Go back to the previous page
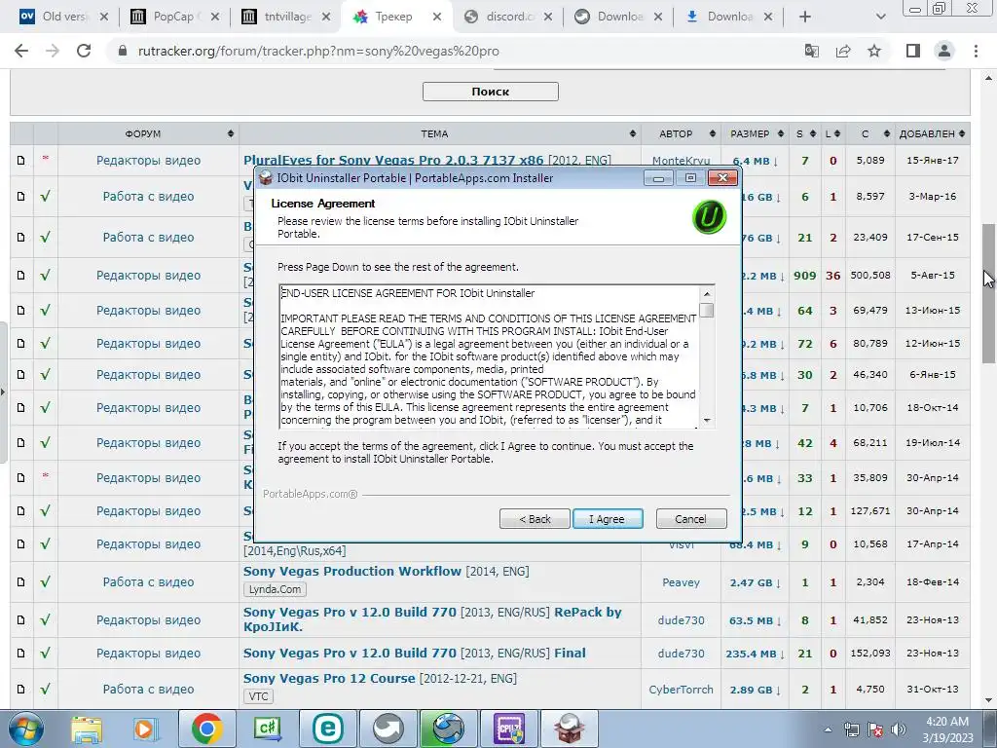The height and width of the screenshot is (748, 997). pyautogui.click(x=21, y=51)
